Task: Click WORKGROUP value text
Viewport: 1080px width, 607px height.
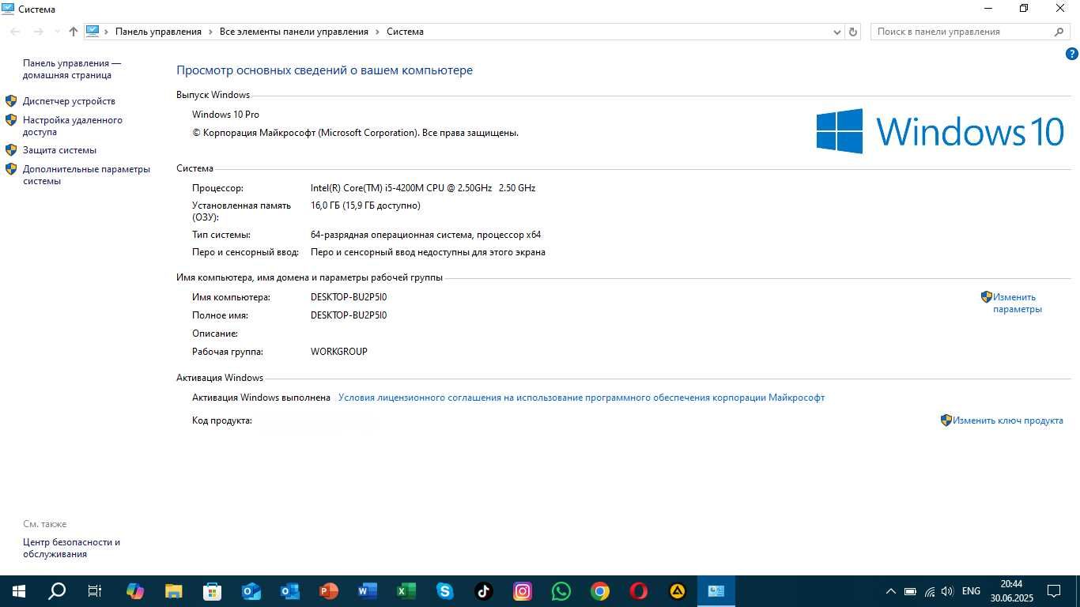Action: (339, 352)
